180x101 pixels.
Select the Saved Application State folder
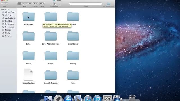pos(51,36)
